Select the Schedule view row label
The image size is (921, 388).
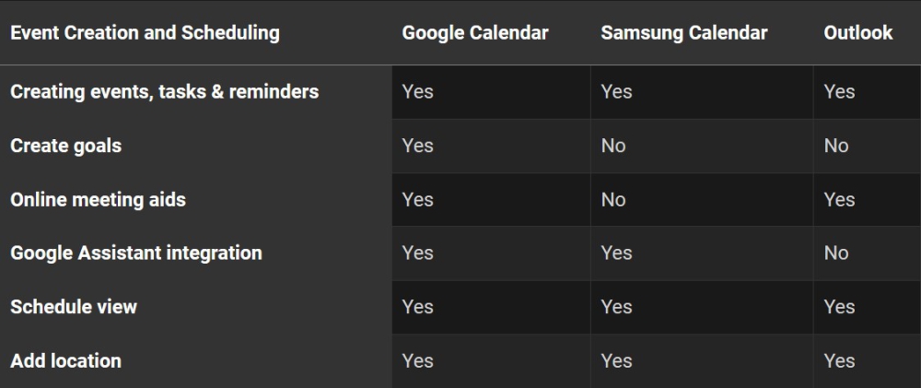(74, 307)
